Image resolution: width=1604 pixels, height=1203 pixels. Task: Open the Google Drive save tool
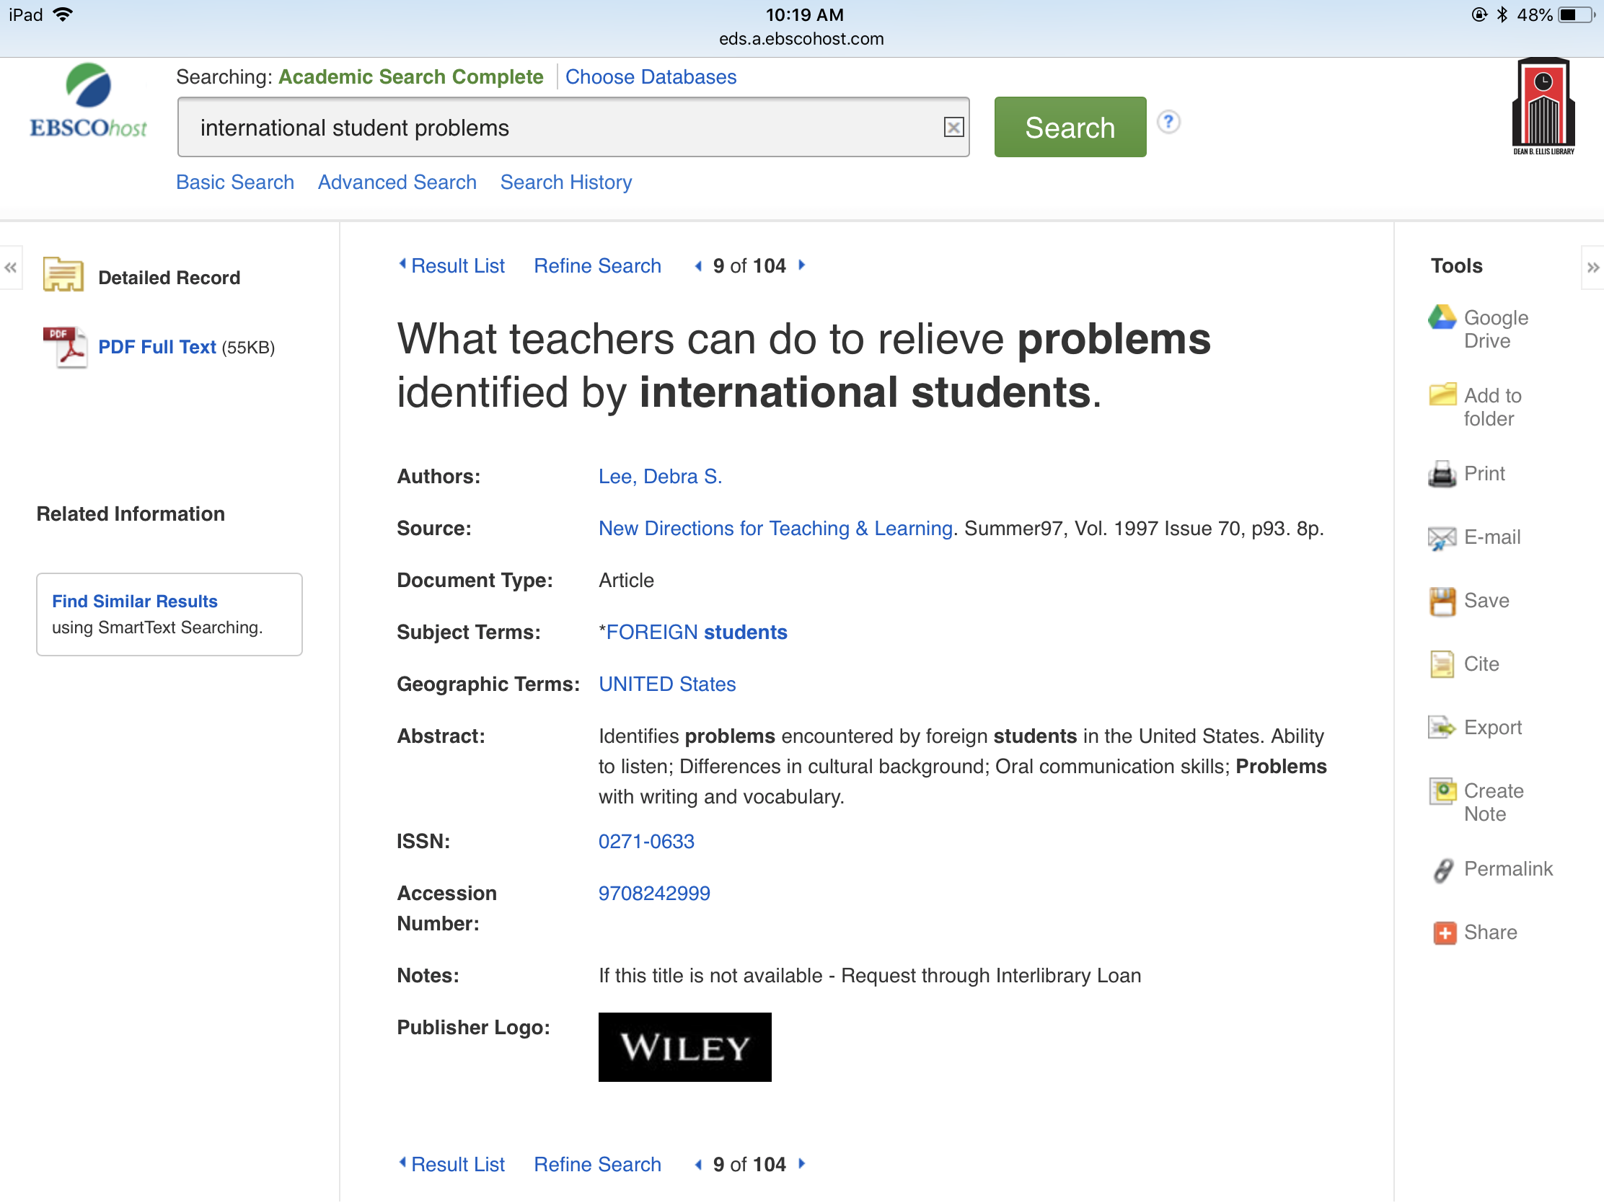click(1480, 329)
